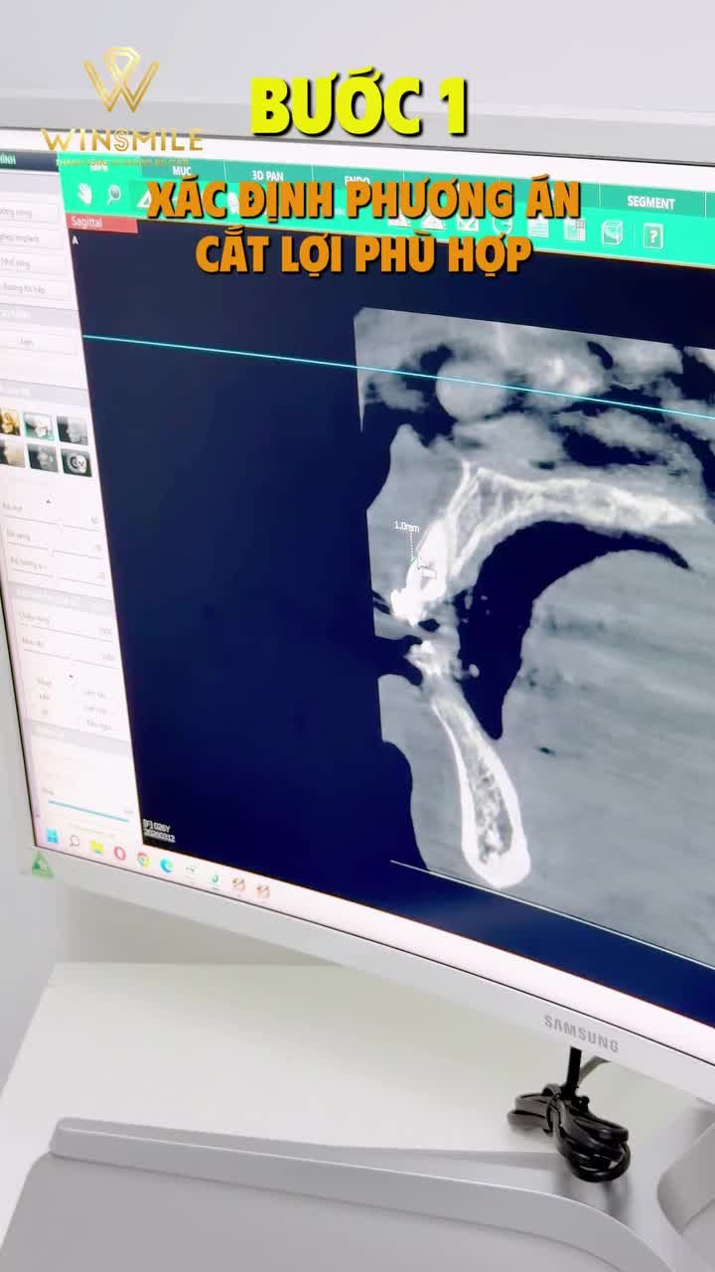Click the 1.0mm measurement annotation
This screenshot has height=1272, width=715.
[406, 527]
